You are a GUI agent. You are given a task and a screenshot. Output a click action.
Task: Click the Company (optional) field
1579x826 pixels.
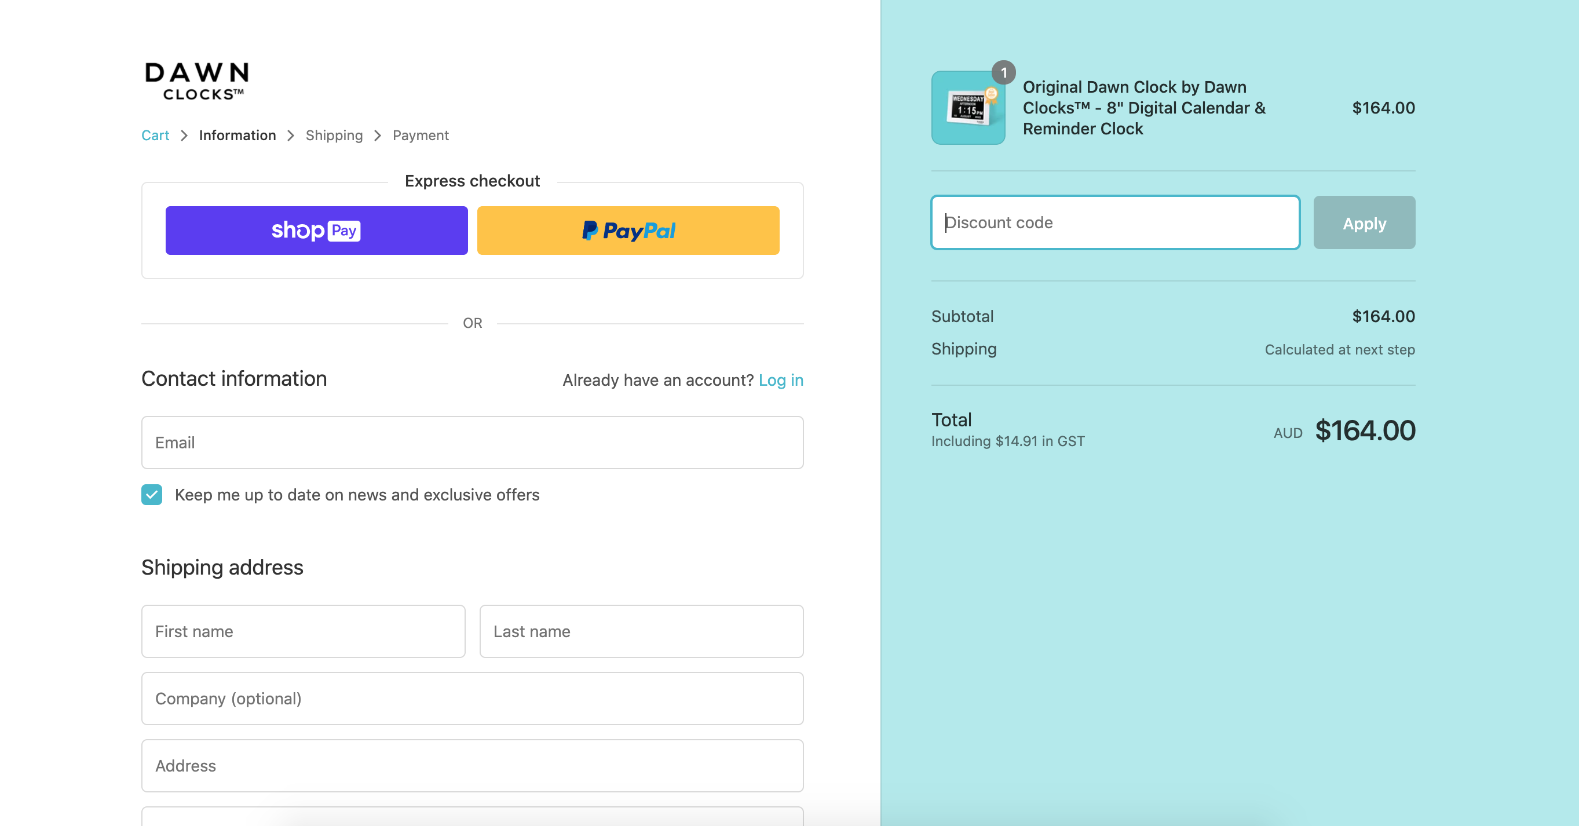(x=473, y=699)
